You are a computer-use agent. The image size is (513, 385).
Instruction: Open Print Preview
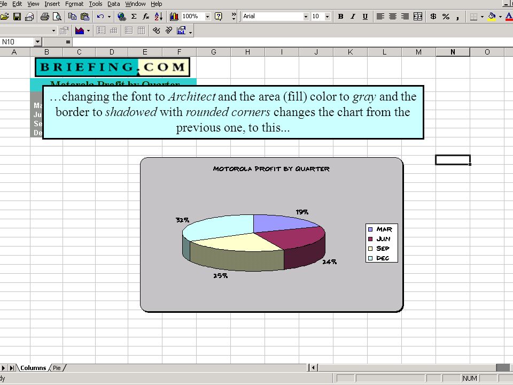57,17
